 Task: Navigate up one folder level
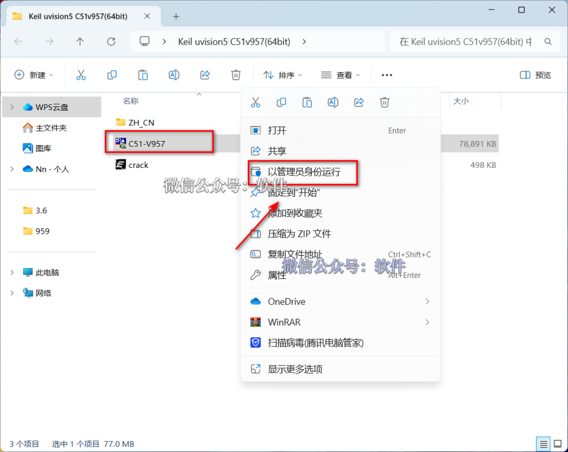tap(80, 42)
